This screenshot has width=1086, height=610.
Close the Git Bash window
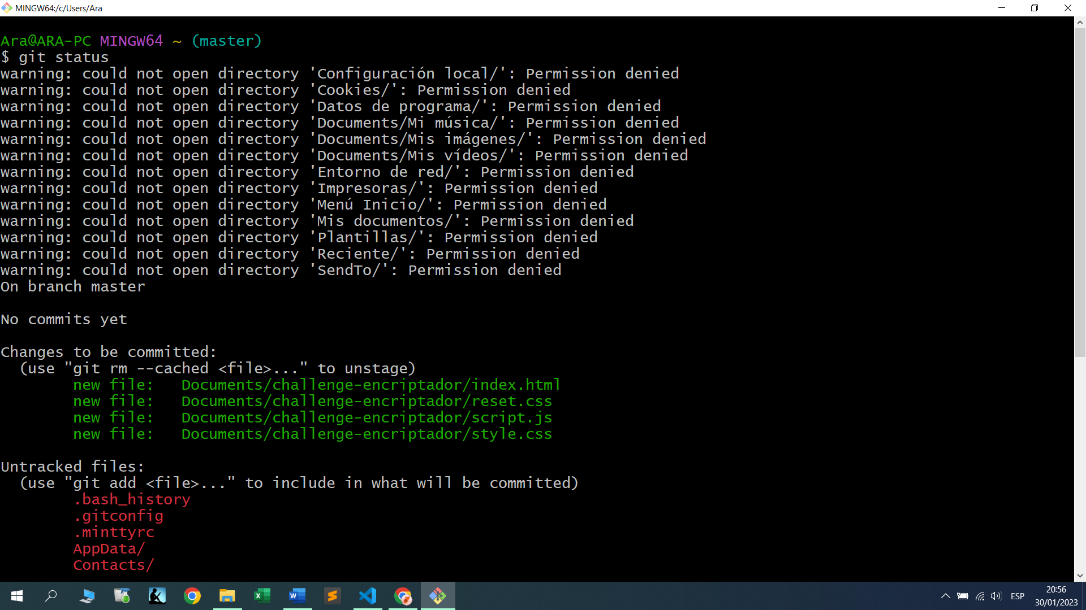pyautogui.click(x=1068, y=8)
